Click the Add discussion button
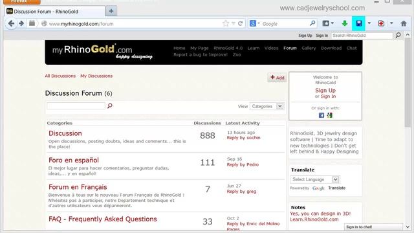 coord(277,78)
